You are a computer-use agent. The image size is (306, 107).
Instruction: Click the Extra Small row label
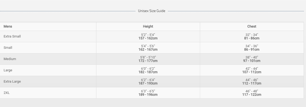tap(12, 36)
